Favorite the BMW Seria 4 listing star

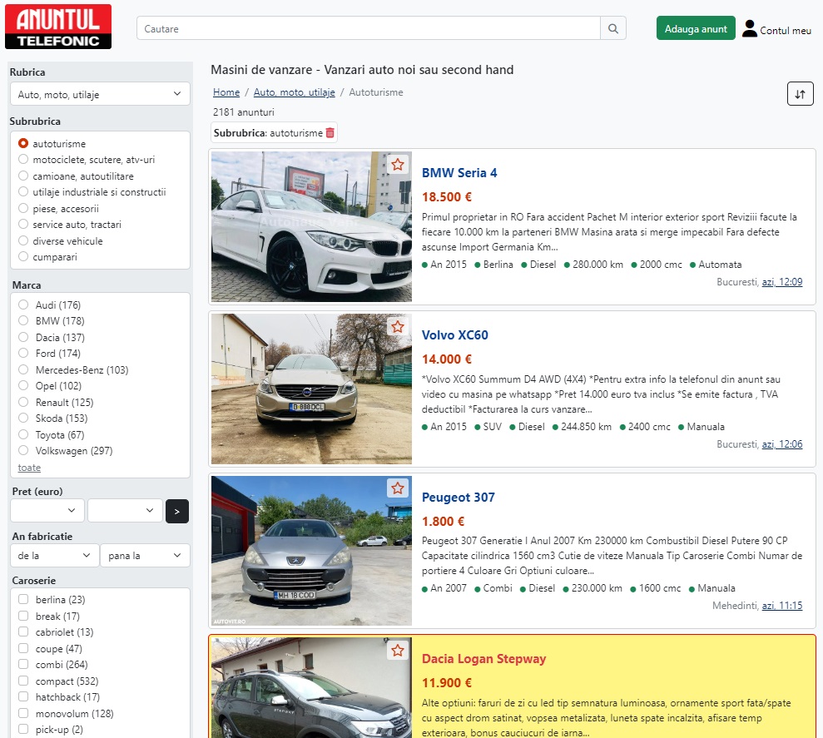click(398, 164)
